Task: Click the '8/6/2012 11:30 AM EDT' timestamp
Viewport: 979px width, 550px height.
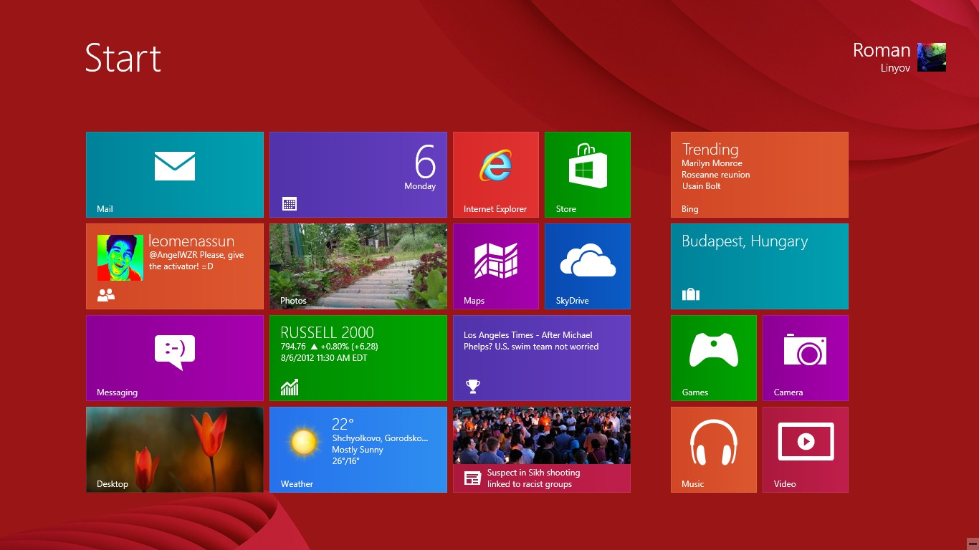Action: (324, 358)
